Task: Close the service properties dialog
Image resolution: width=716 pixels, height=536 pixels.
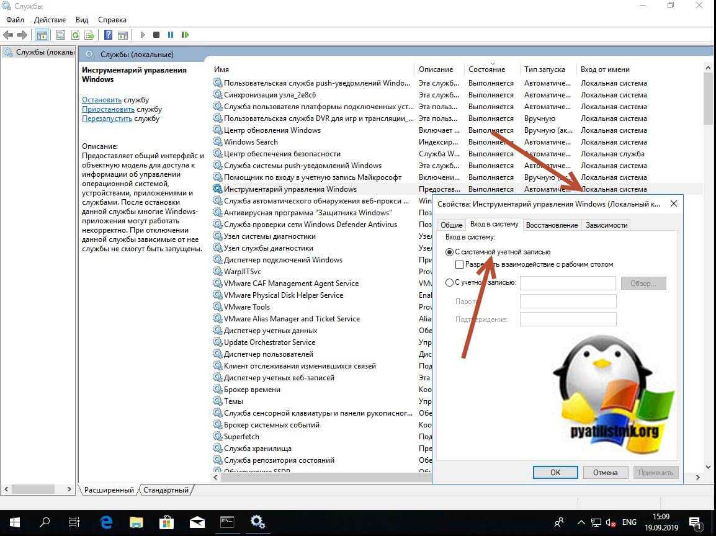Action: click(x=674, y=203)
